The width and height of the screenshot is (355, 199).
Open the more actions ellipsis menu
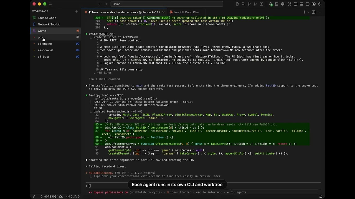tap(320, 12)
